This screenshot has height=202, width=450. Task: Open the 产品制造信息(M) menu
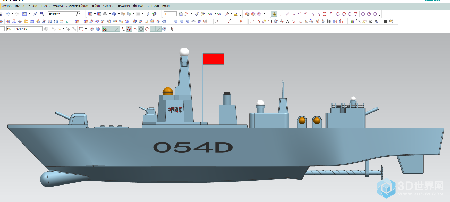pos(77,6)
